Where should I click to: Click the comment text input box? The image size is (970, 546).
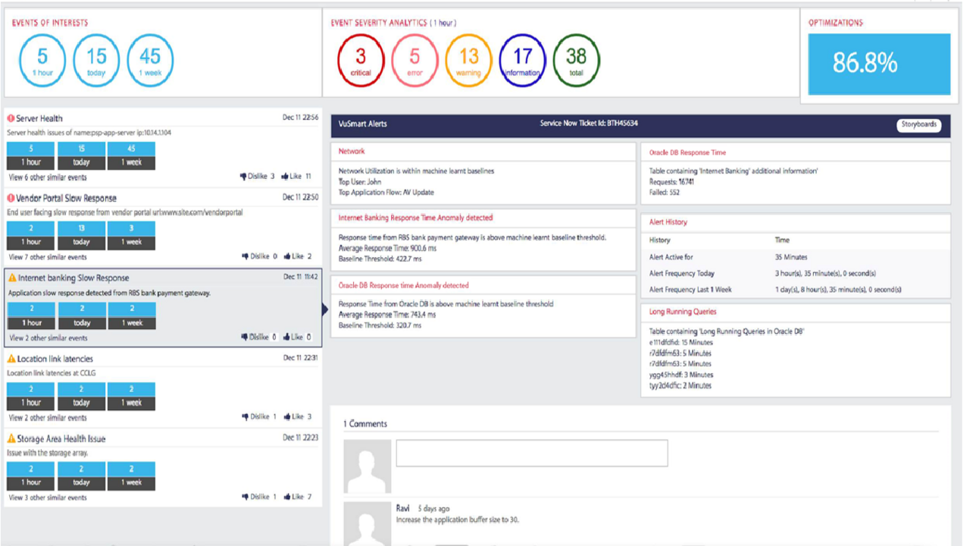click(x=531, y=453)
